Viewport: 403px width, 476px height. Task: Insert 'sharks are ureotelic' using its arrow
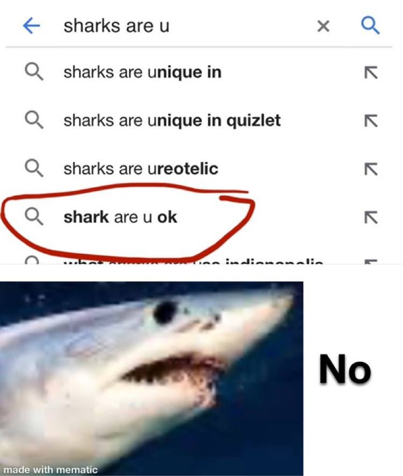pyautogui.click(x=371, y=169)
